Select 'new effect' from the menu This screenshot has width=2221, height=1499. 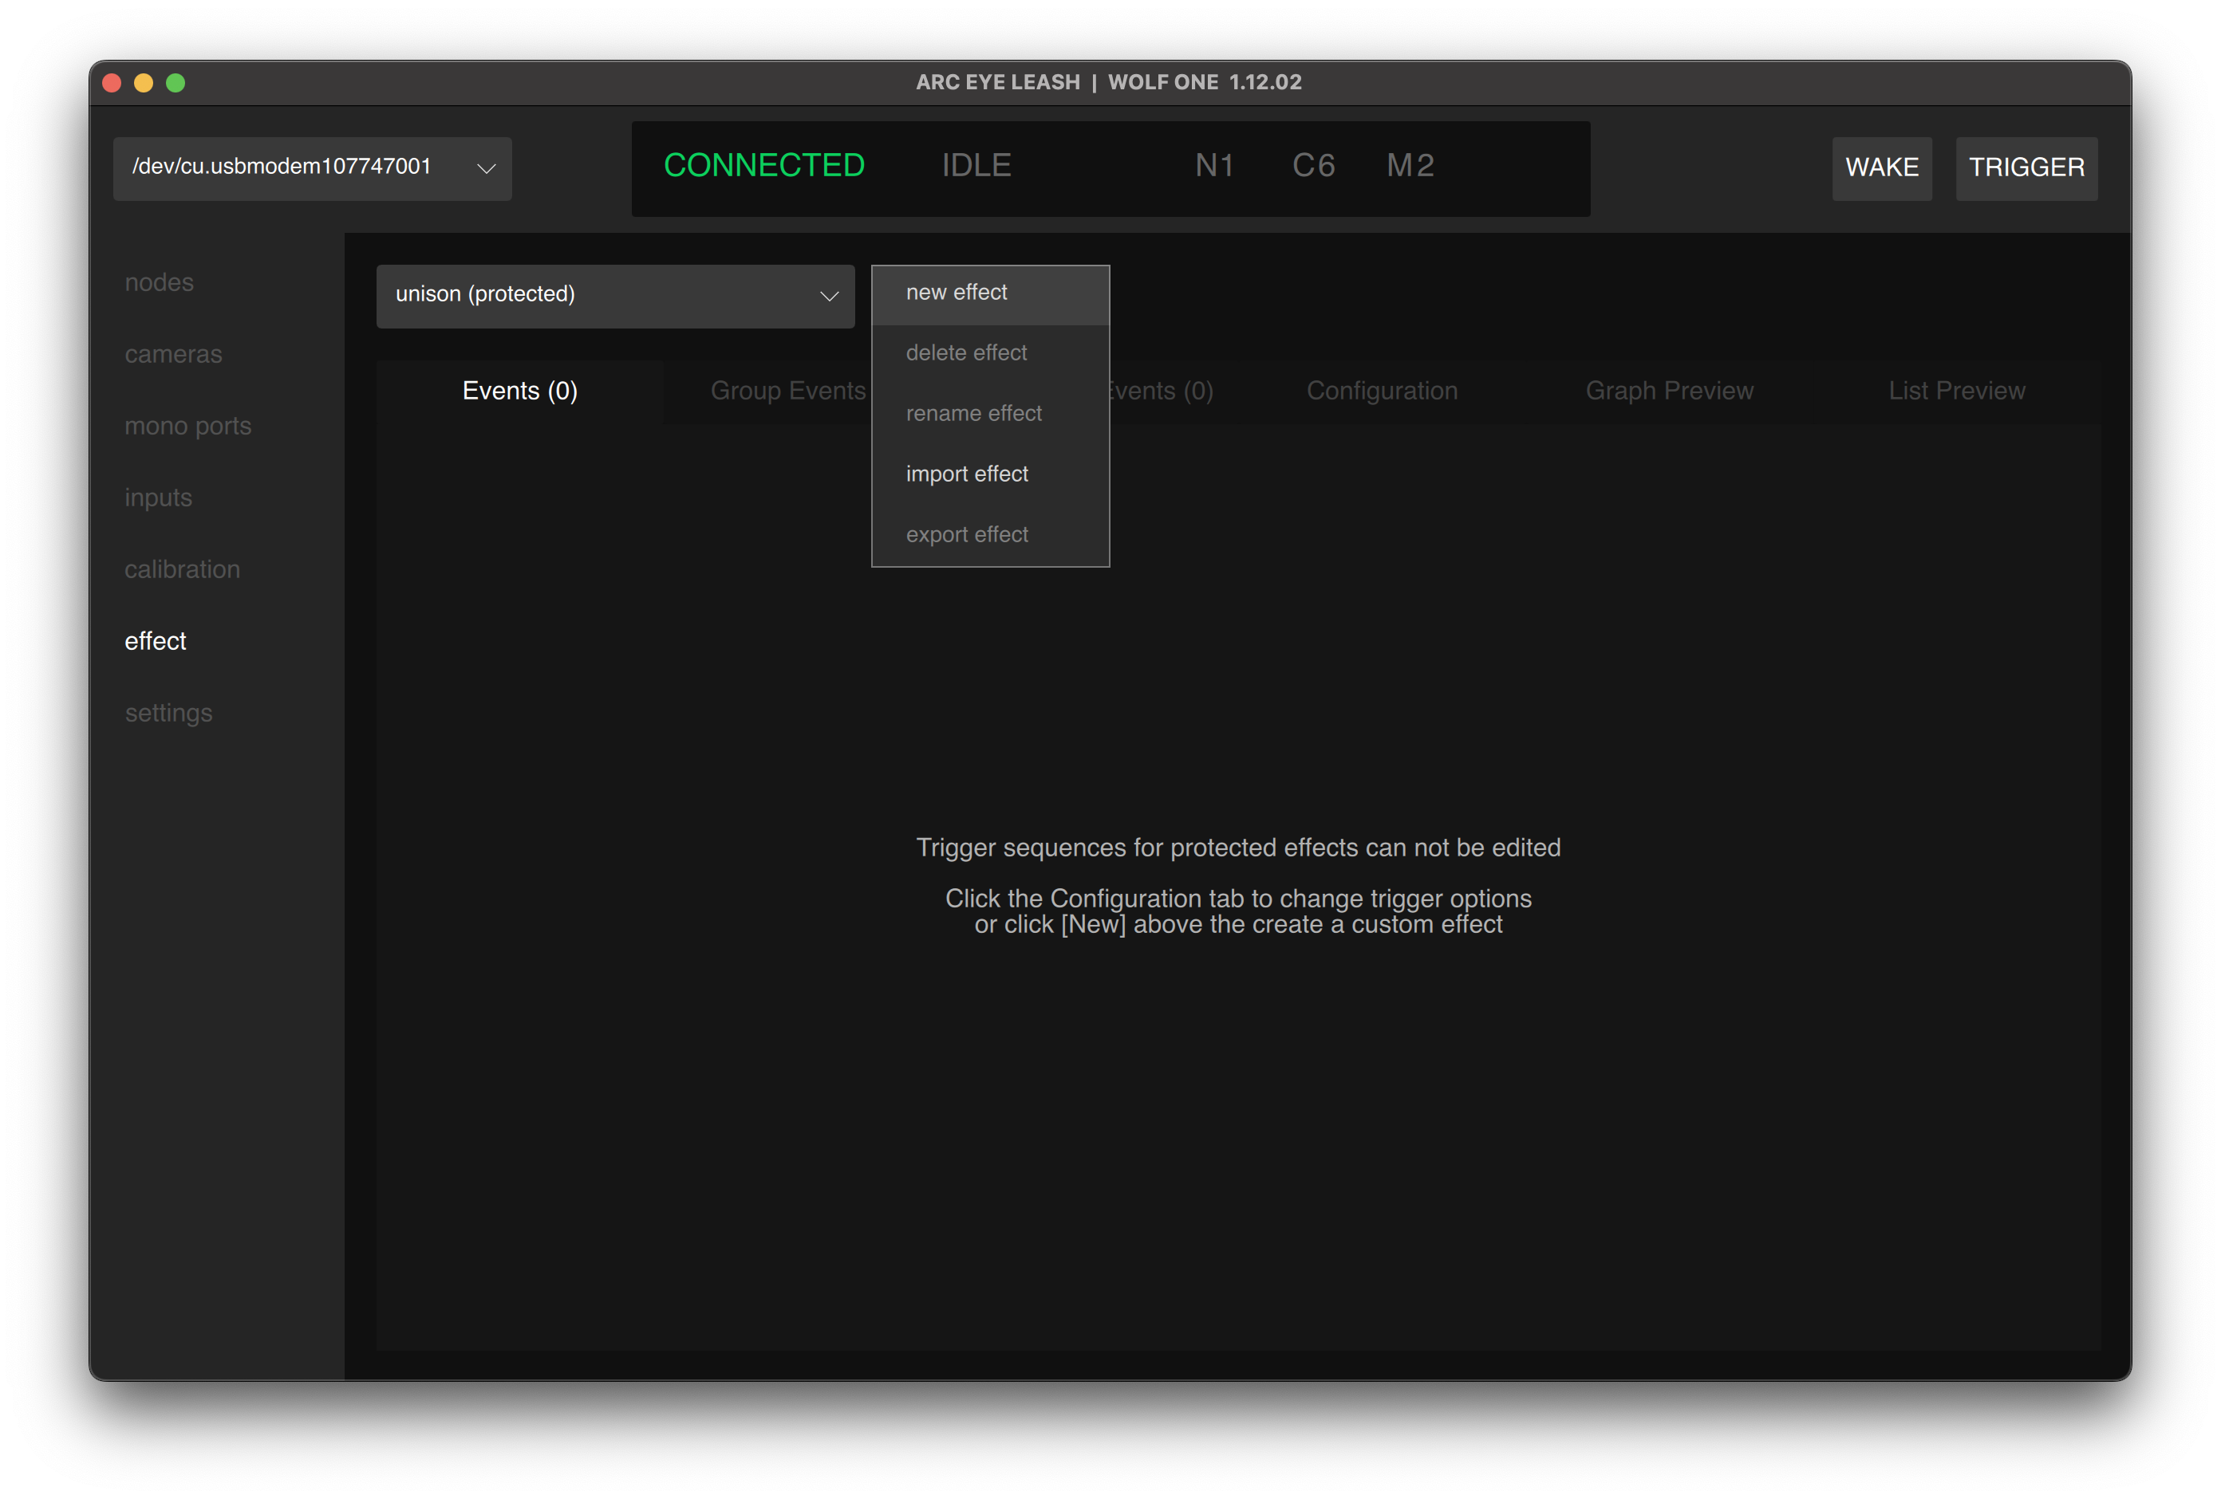coord(957,293)
